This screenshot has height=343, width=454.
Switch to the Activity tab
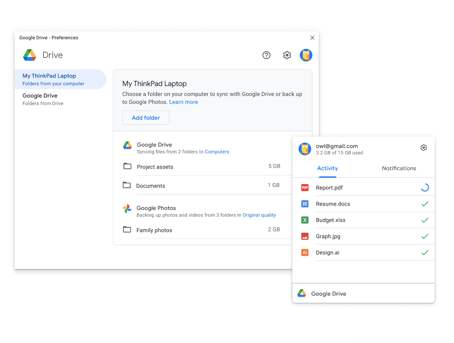[327, 168]
